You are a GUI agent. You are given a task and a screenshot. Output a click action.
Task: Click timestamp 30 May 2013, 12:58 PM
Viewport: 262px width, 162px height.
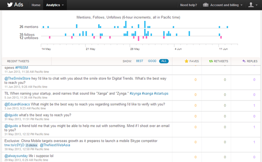27,149
